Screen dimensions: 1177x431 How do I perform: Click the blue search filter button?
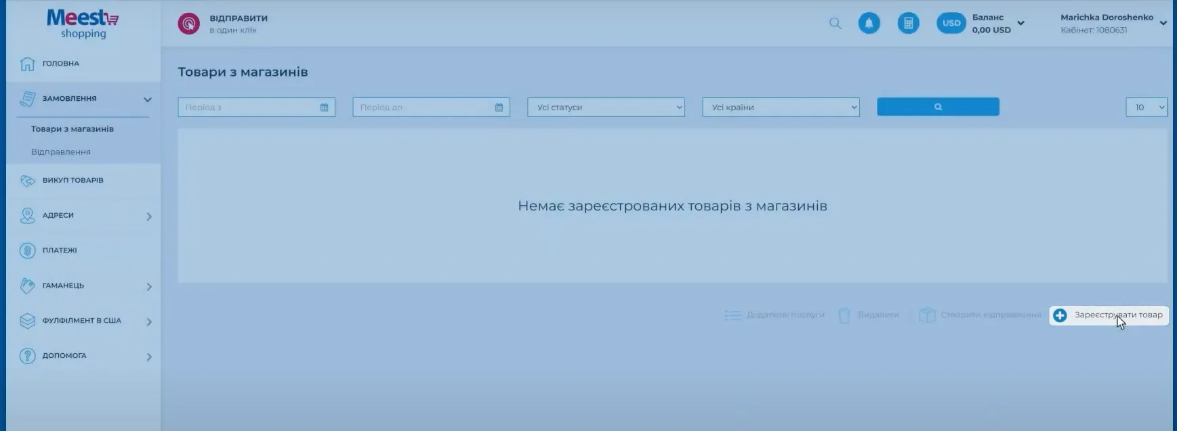(938, 107)
